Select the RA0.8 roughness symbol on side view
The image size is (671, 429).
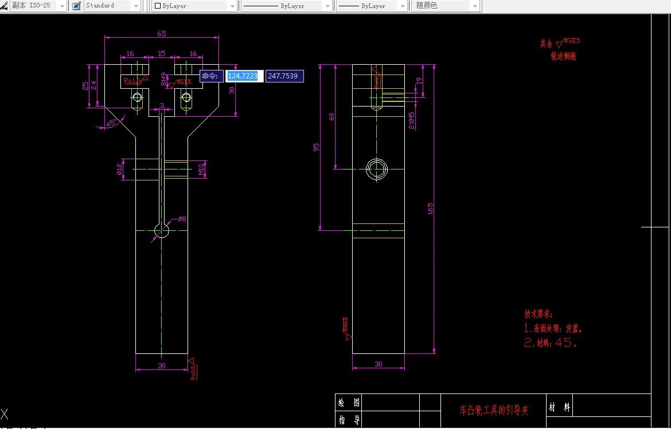[x=347, y=328]
